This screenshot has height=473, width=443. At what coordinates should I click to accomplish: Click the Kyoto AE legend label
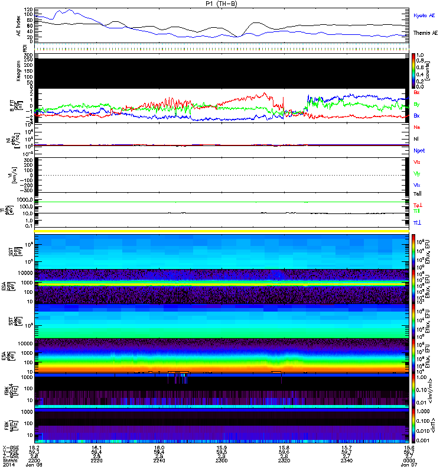(x=425, y=15)
